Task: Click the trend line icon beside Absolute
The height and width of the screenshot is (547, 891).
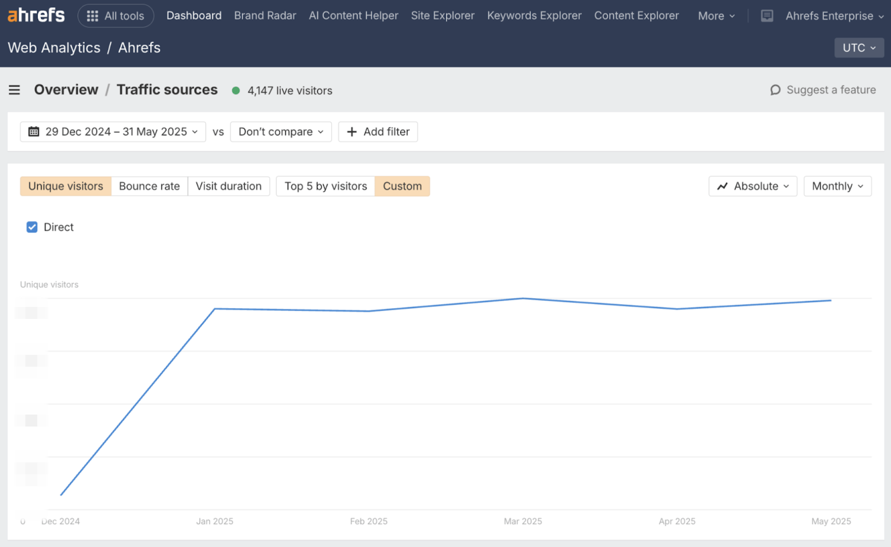Action: click(722, 186)
